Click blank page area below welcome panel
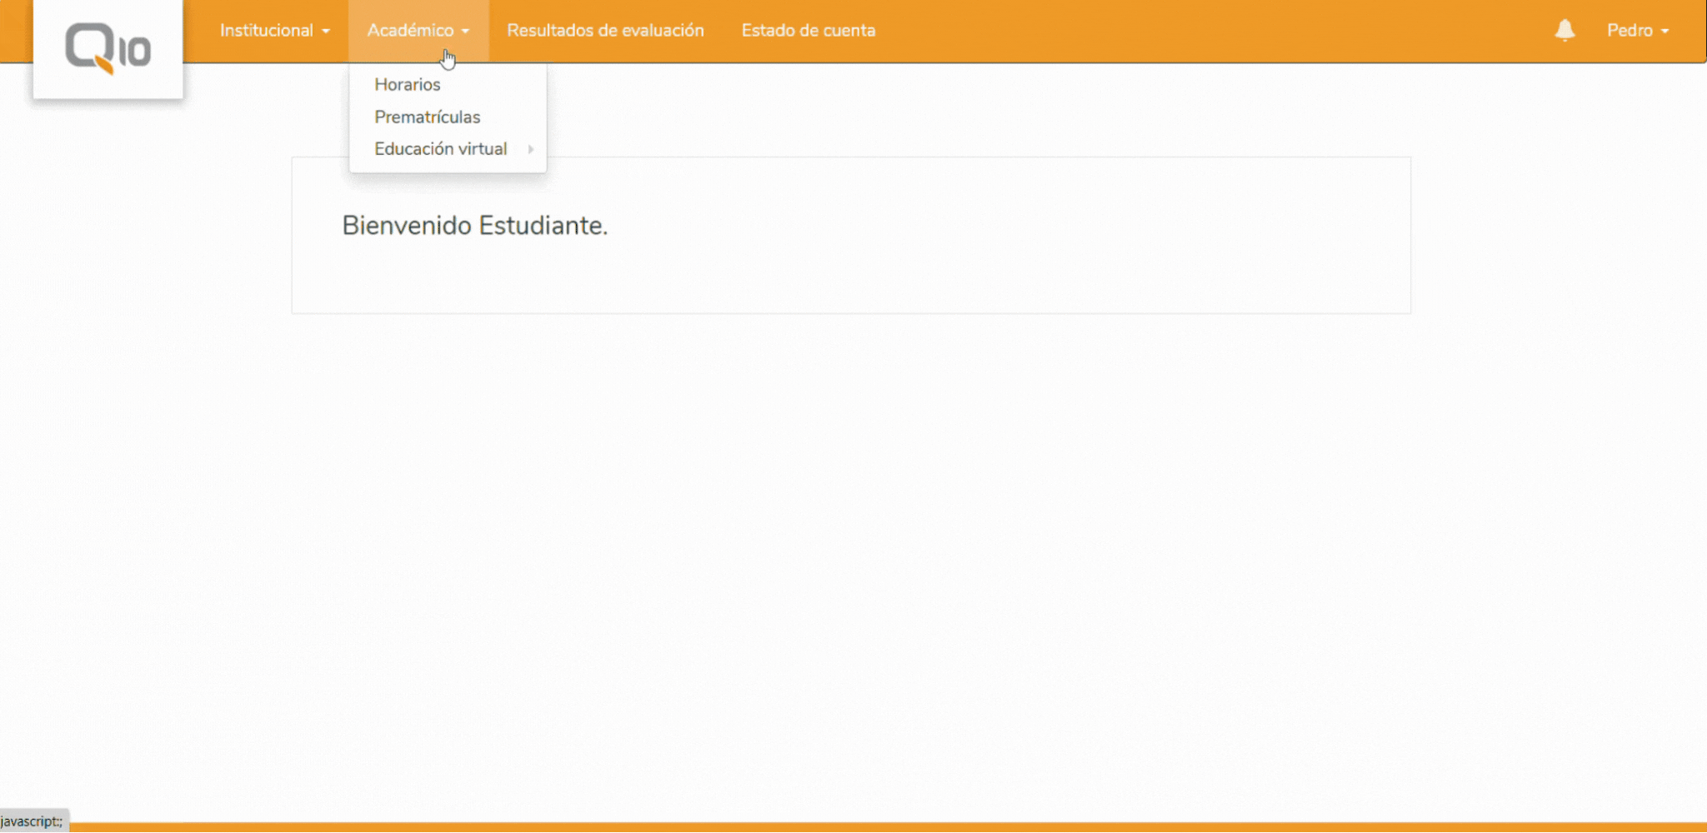 tap(833, 541)
